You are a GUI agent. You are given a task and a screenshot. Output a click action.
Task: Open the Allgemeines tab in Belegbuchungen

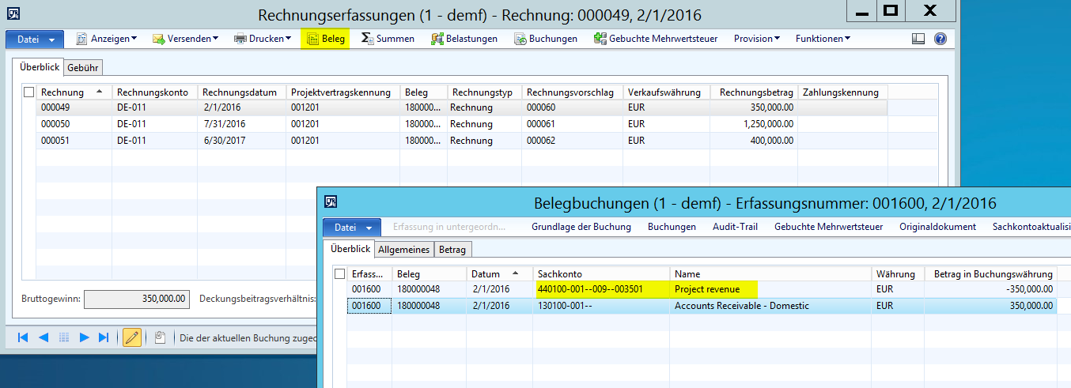pos(403,250)
